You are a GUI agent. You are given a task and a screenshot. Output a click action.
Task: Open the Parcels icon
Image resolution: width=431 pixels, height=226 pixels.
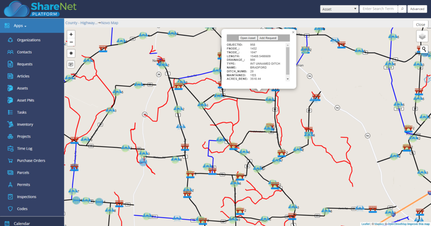click(x=10, y=173)
